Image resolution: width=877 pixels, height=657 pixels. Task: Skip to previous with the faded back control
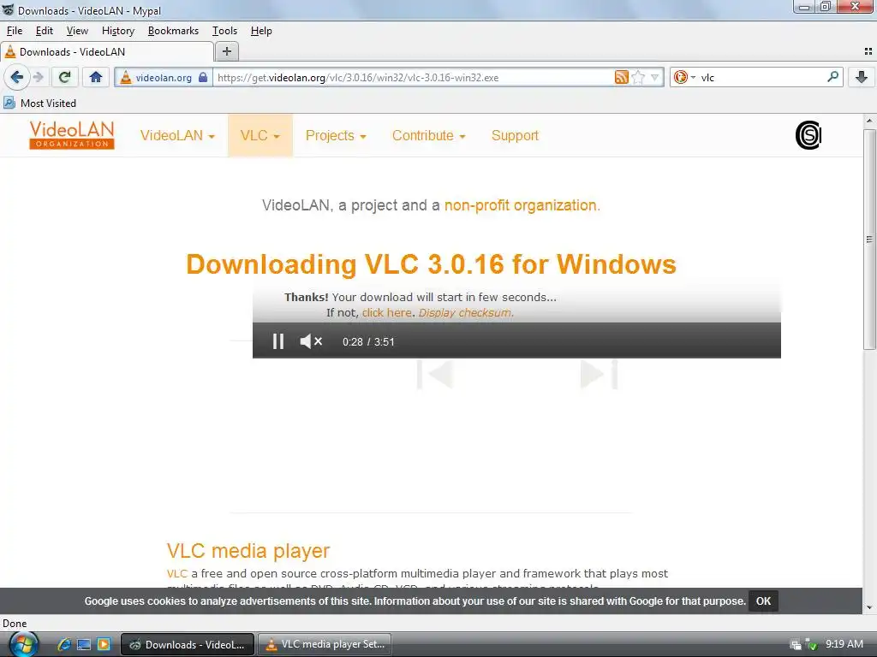pos(434,374)
